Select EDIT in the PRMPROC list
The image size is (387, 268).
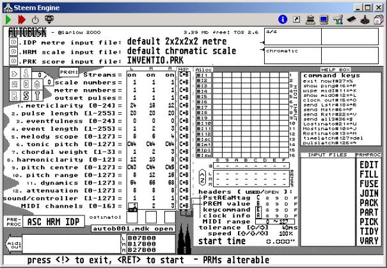coord(370,164)
